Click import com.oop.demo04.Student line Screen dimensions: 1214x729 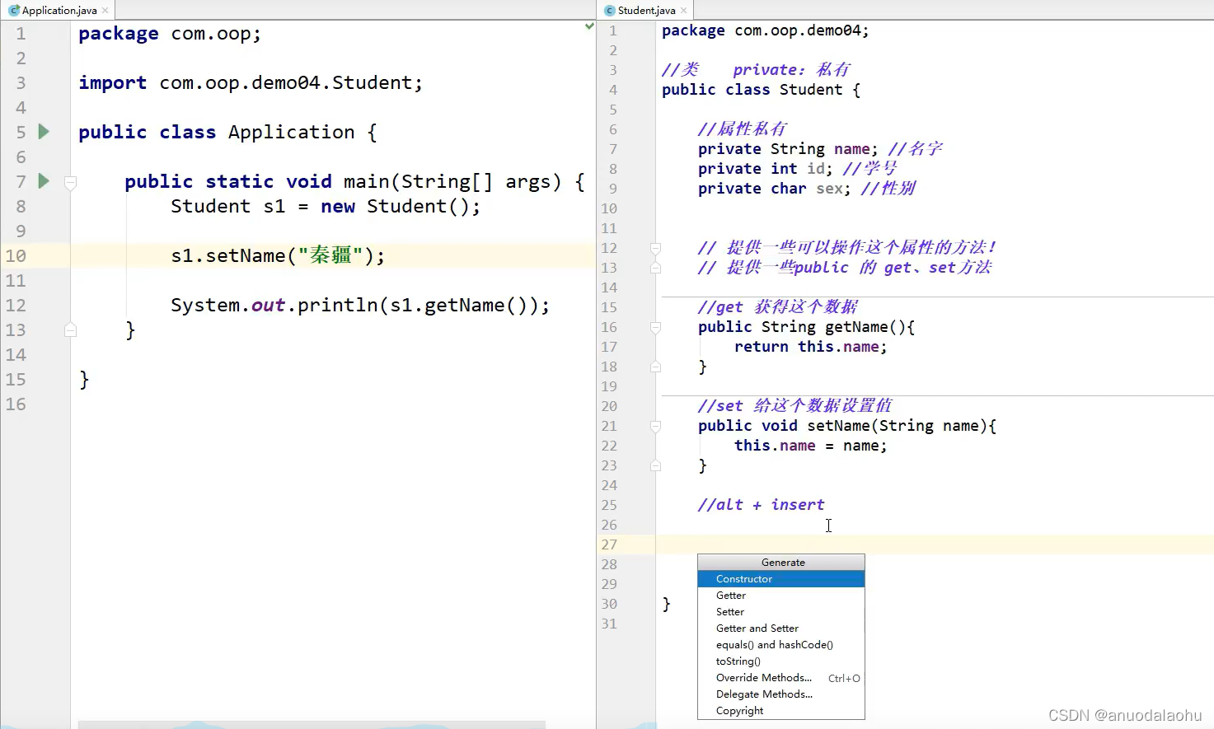pos(251,82)
